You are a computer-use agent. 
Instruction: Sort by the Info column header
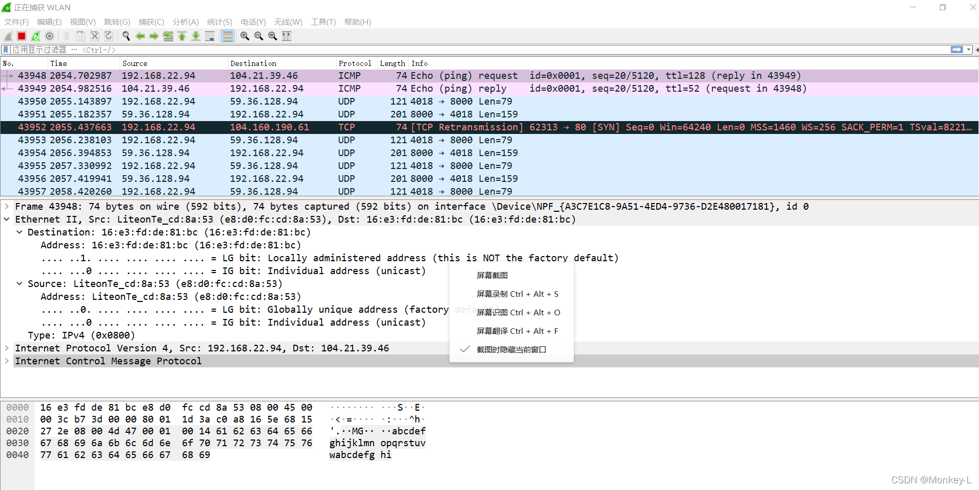(693, 63)
